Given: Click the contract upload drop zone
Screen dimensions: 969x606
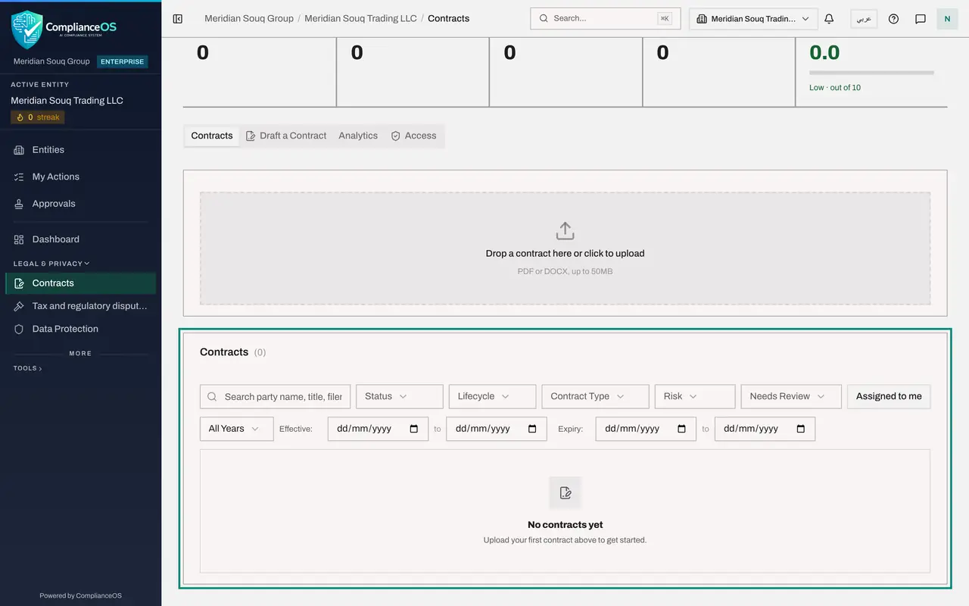Looking at the screenshot, I should (x=565, y=248).
